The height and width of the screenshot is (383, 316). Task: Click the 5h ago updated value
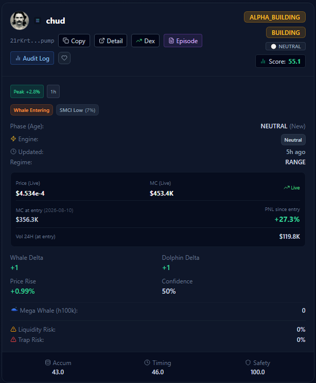coord(296,152)
